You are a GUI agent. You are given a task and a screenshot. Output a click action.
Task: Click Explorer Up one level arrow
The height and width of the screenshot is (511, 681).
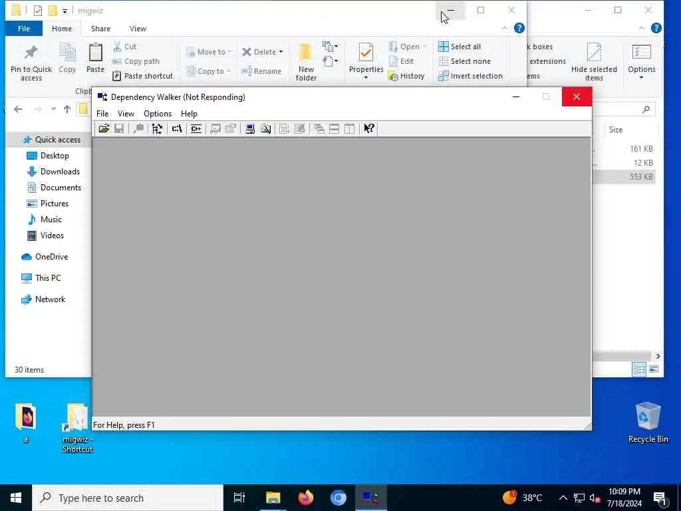point(67,109)
